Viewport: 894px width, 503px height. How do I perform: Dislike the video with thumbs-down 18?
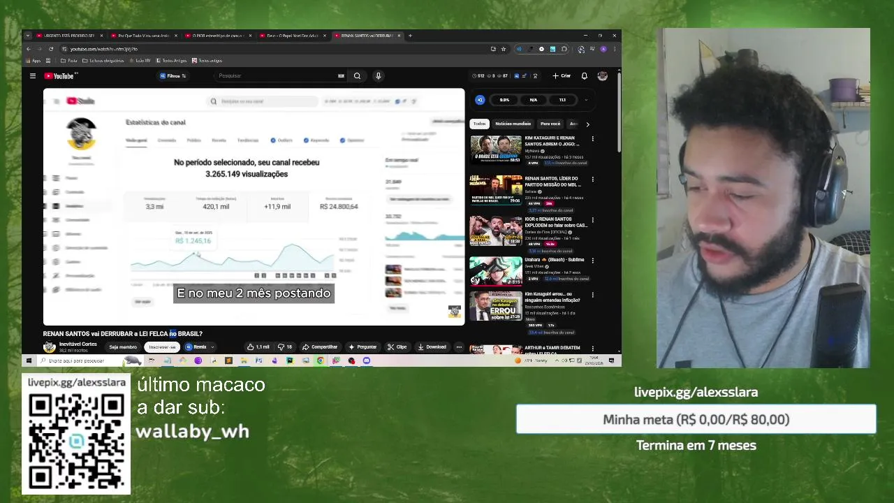(285, 347)
